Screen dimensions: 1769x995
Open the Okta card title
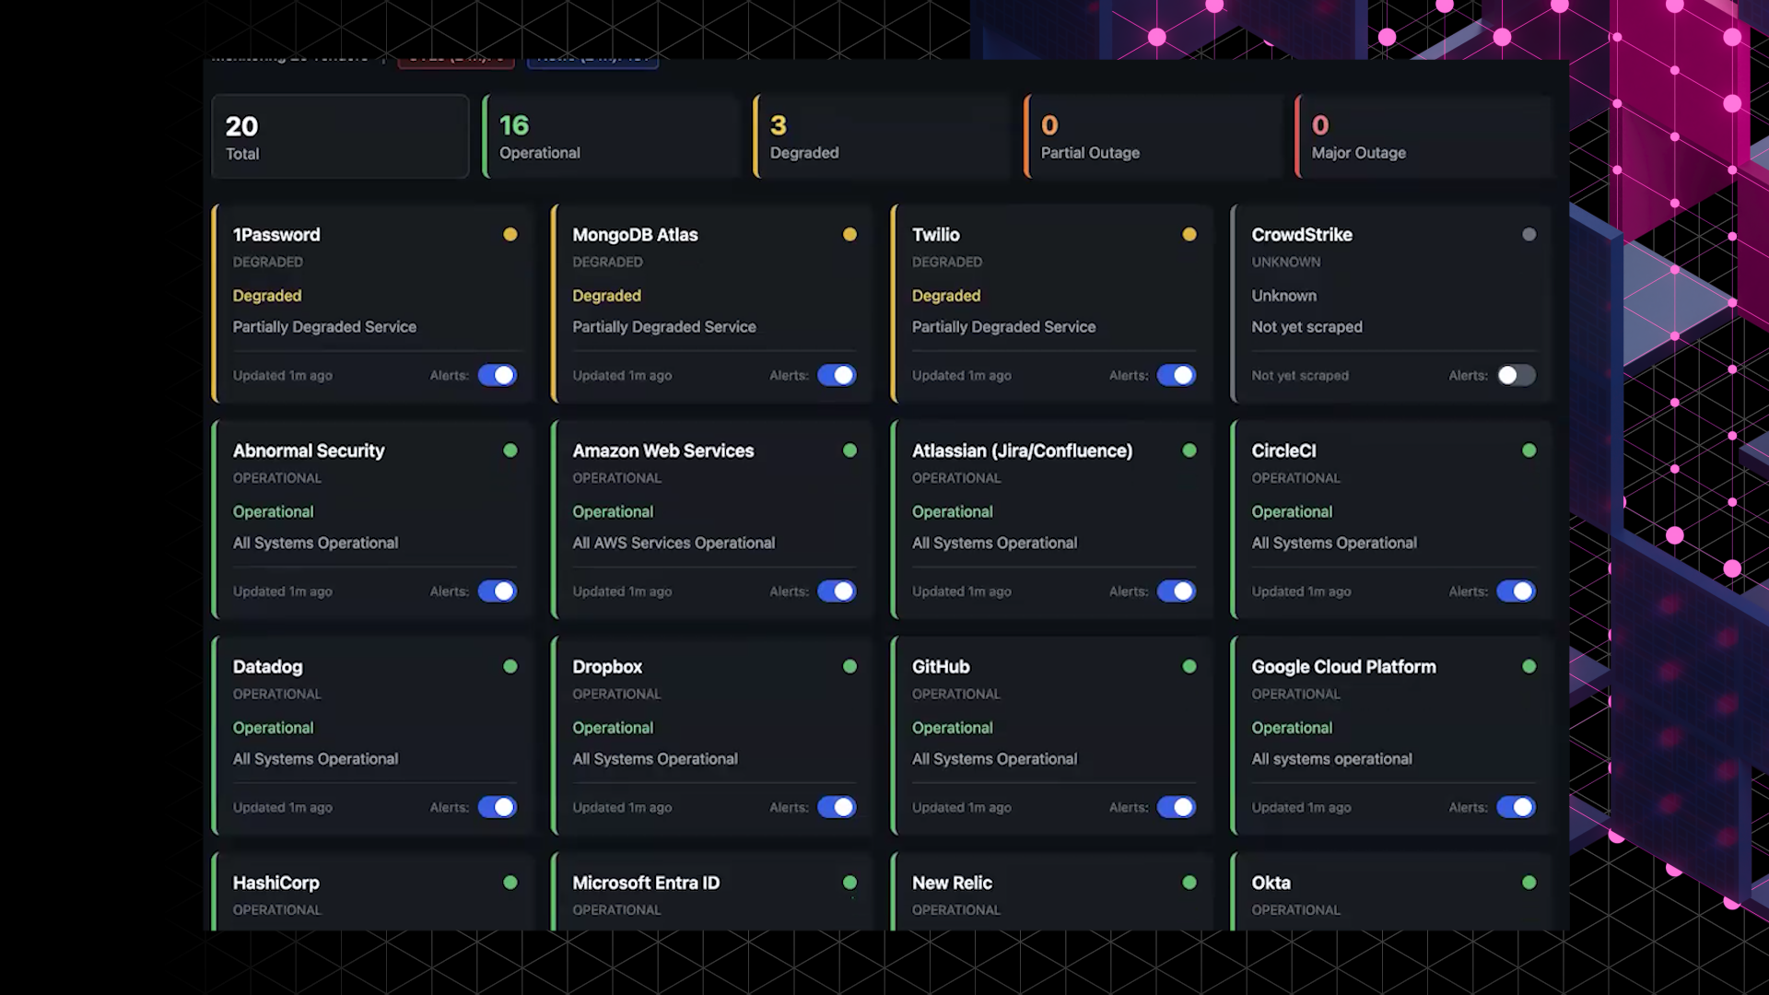tap(1271, 884)
